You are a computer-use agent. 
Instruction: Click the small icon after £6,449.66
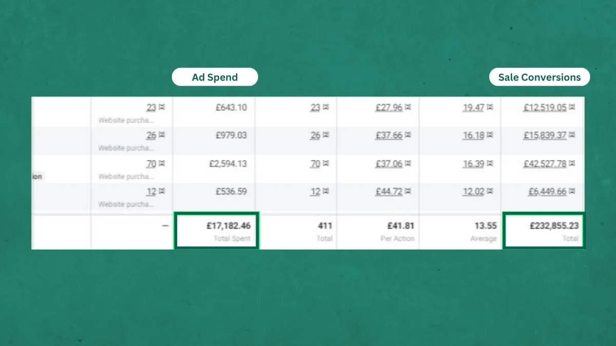pos(572,191)
